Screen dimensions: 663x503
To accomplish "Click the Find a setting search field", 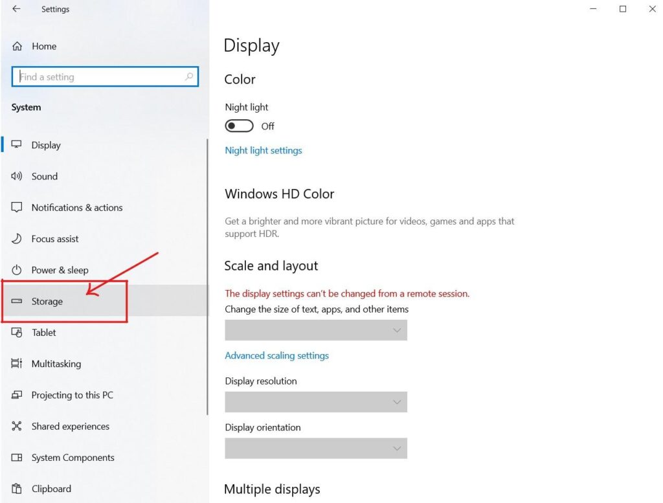I will 105,76.
